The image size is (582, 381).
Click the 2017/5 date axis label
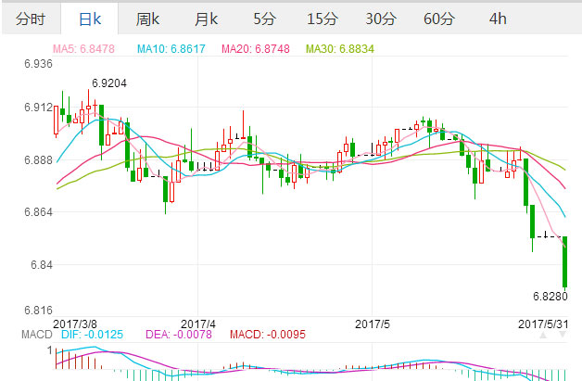click(x=373, y=324)
